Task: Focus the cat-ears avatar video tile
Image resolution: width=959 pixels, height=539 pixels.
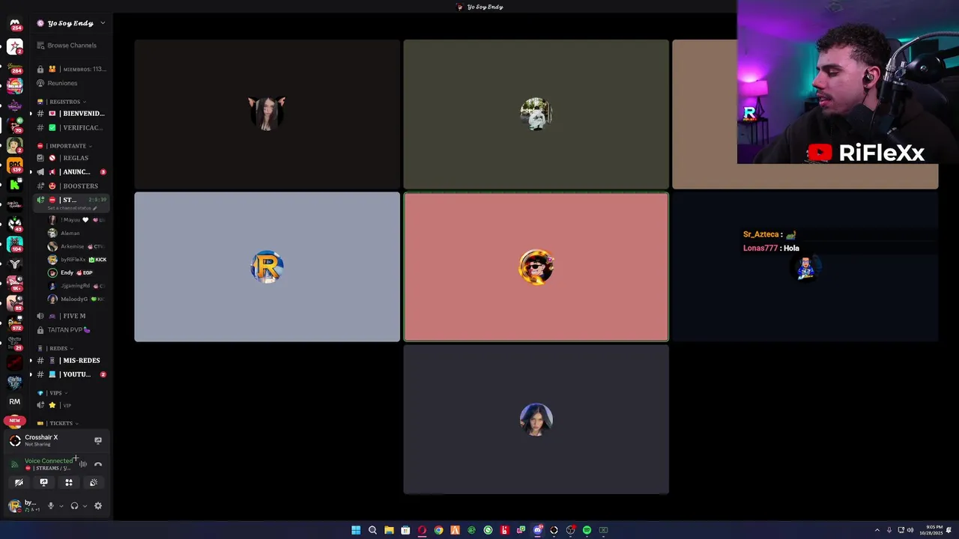Action: [x=267, y=114]
